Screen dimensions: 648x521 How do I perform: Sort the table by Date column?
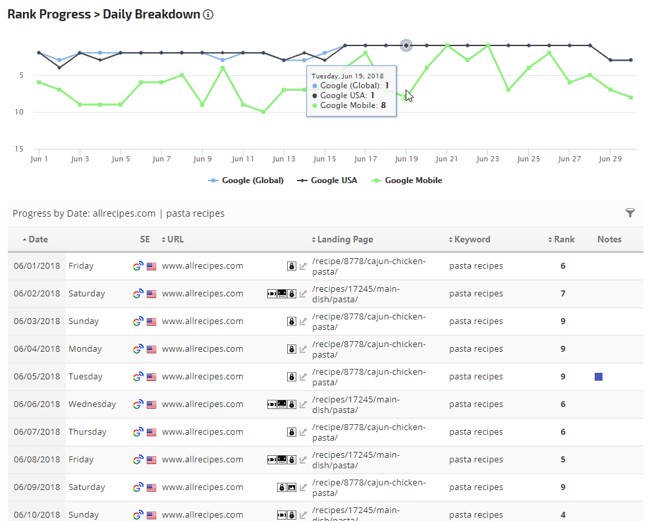[x=38, y=240]
